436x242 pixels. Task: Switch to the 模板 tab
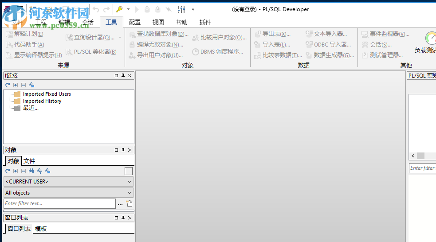tap(41, 229)
